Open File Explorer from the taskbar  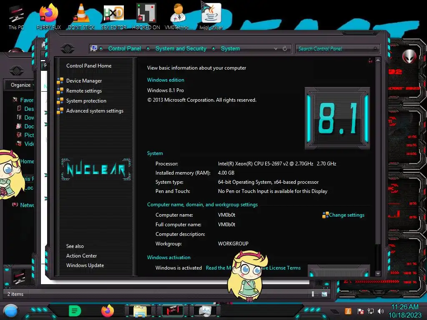(x=140, y=311)
